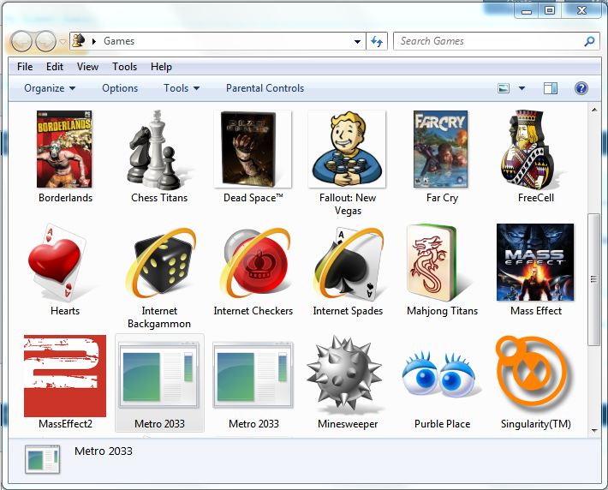Click the scrollbar up arrow
This screenshot has height=490, width=608.
click(594, 110)
